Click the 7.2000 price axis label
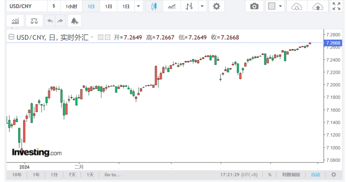 [333, 85]
